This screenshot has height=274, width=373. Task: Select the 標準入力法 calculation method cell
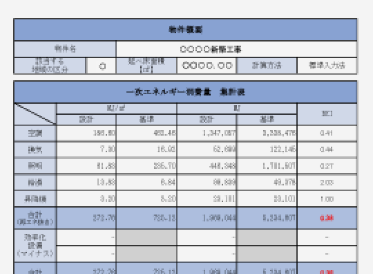(x=327, y=66)
